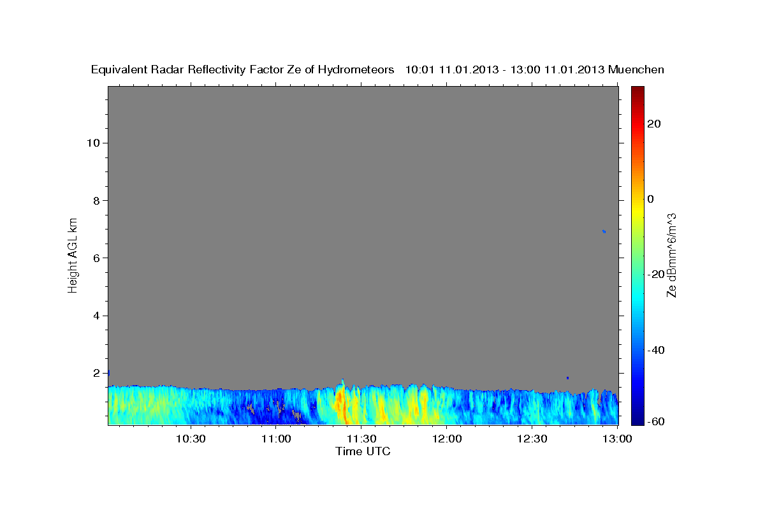
Task: Click the 12:30 time tick label
Action: pos(532,439)
